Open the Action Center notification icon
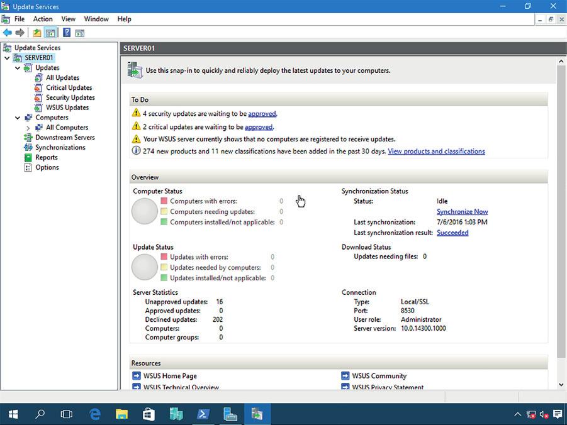This screenshot has width=567, height=425. 558,414
